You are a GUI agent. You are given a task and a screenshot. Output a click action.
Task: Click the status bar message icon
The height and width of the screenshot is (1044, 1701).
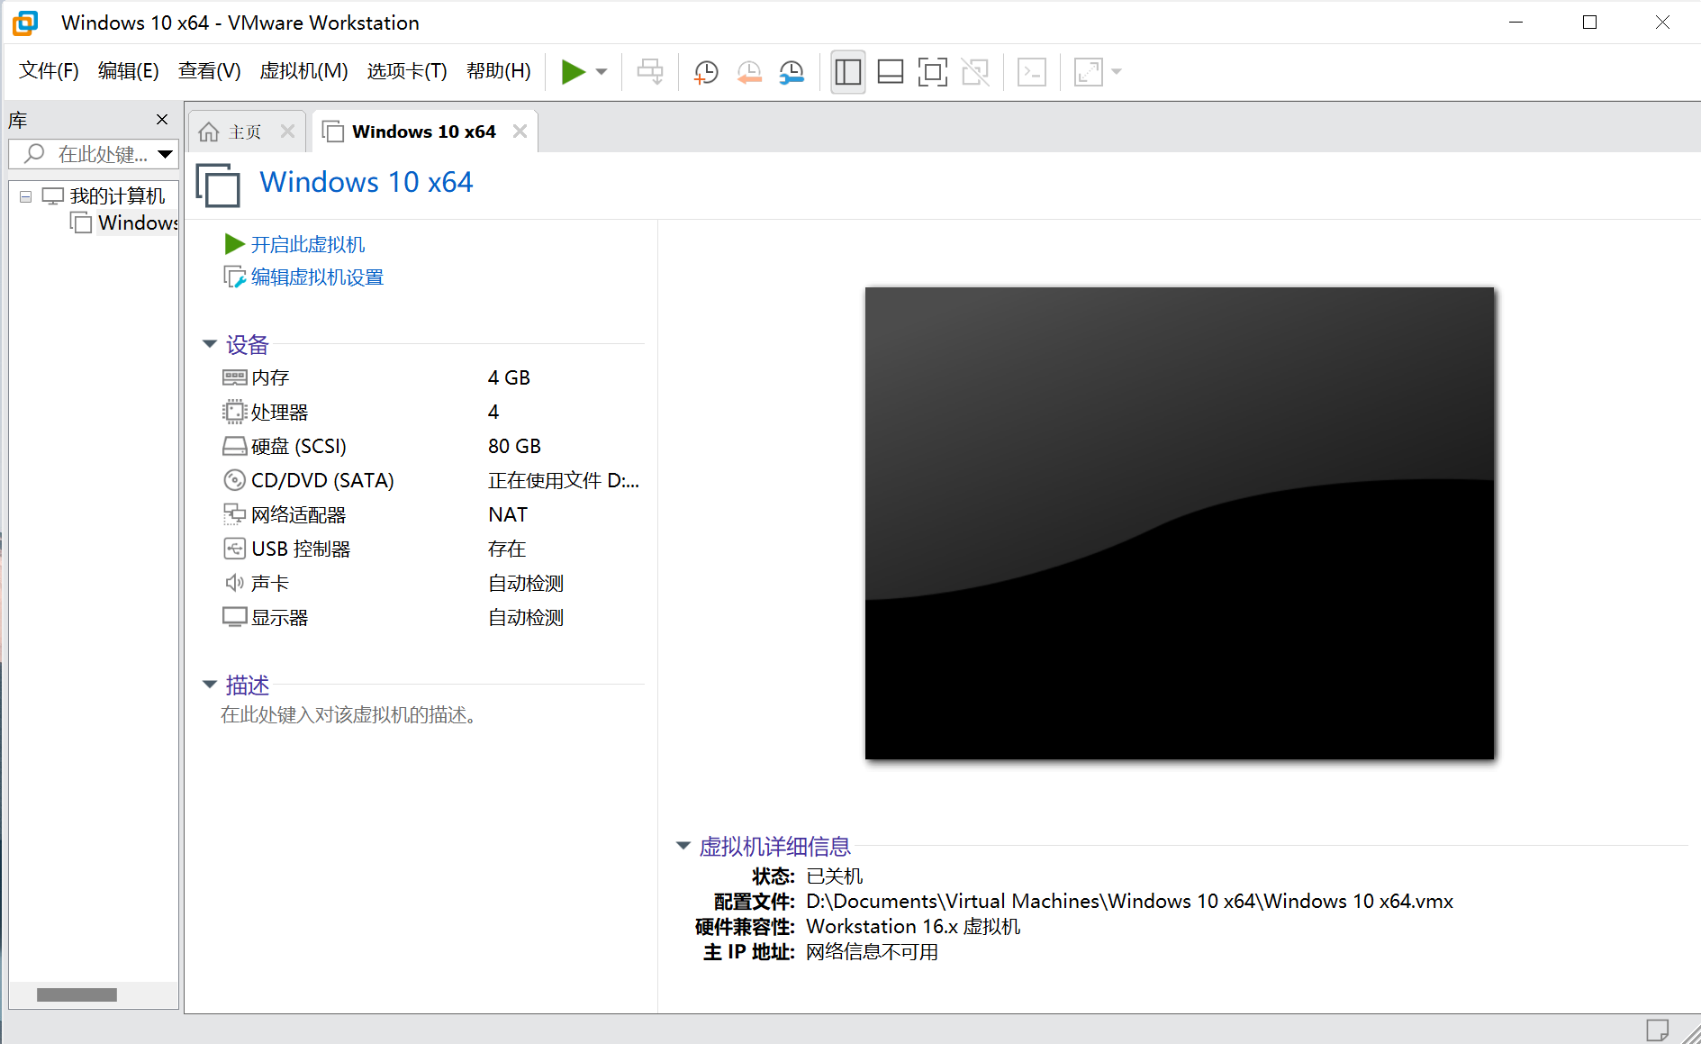(x=1657, y=1029)
